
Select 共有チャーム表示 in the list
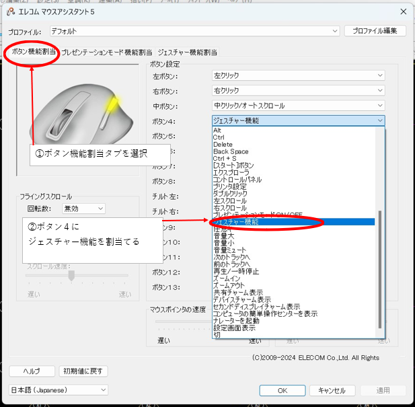point(294,293)
